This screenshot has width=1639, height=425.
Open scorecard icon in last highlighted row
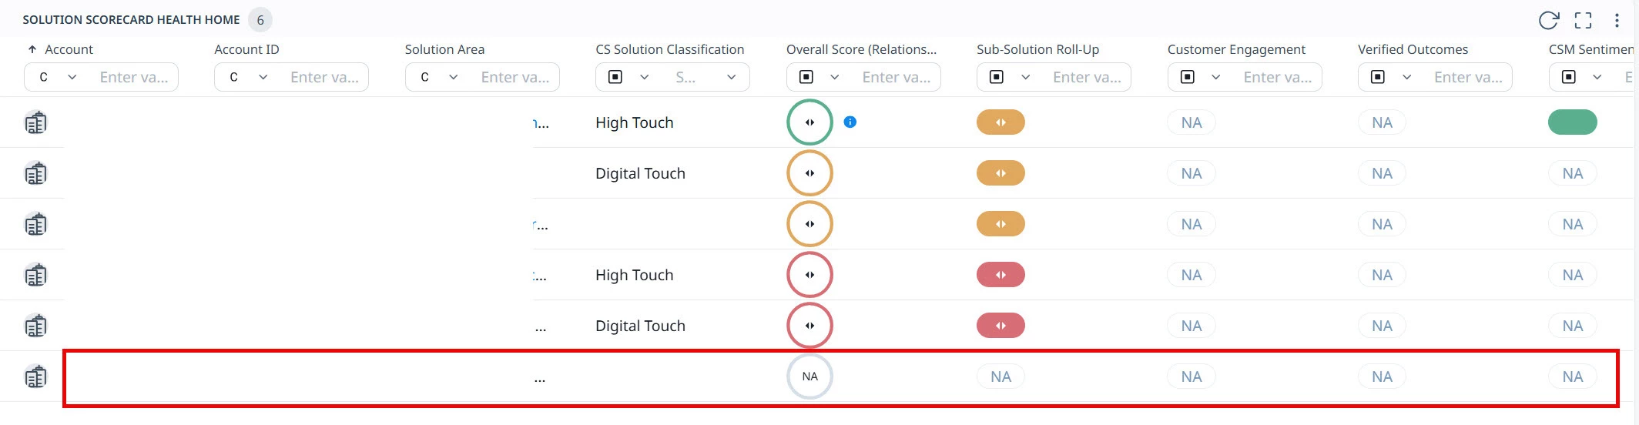(x=35, y=376)
